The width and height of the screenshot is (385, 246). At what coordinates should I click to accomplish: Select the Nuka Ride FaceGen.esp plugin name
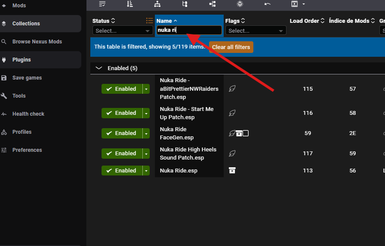pos(176,133)
